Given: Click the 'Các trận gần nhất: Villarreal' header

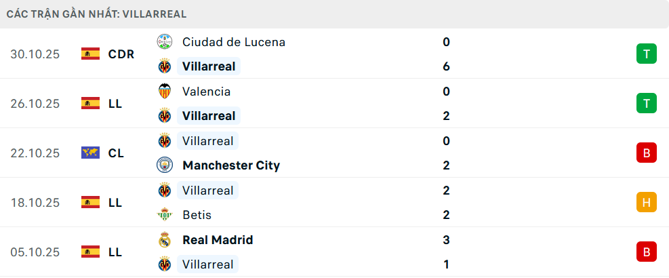Looking at the screenshot, I should (x=97, y=14).
